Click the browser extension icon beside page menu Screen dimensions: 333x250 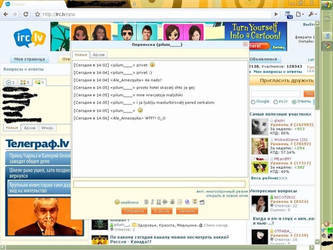pos(289,15)
